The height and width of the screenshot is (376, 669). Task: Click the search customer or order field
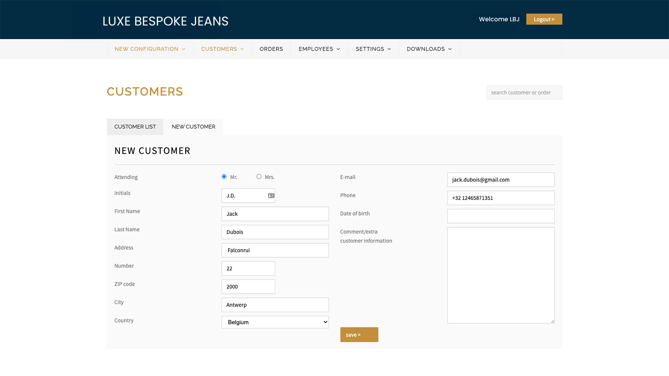[x=524, y=92]
